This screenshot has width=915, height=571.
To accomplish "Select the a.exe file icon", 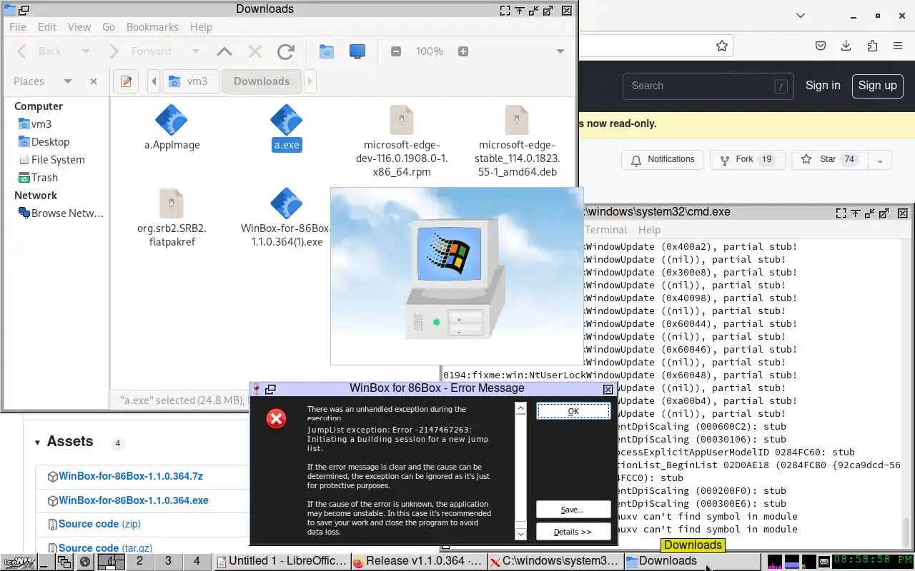I will pos(287,120).
